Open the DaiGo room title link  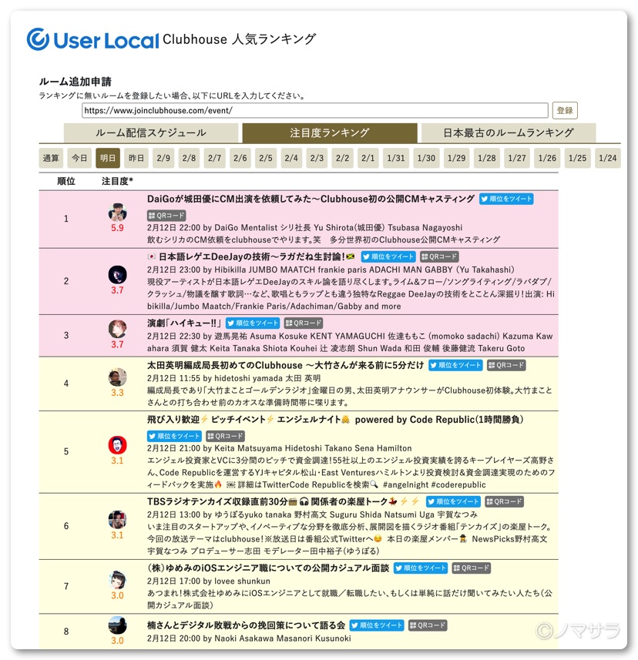tap(311, 199)
